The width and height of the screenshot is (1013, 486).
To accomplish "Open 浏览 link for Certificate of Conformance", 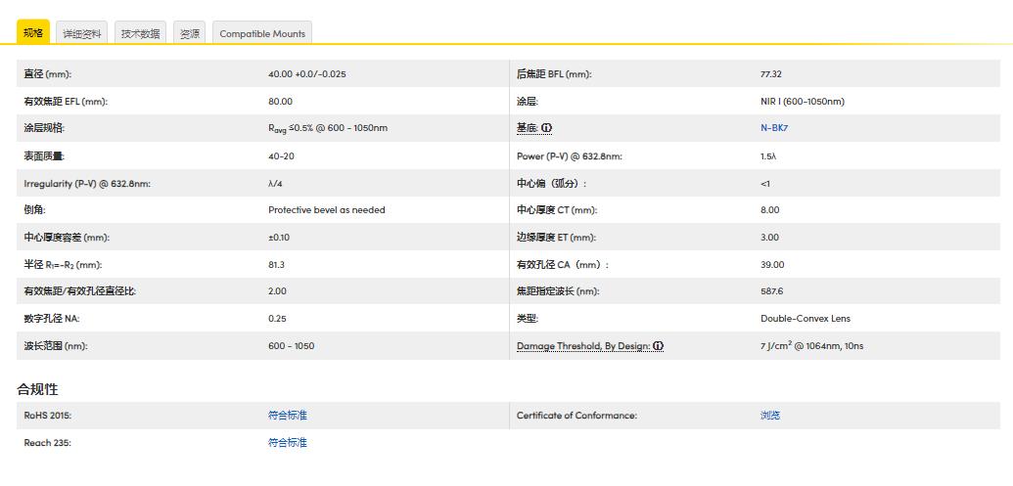I will 770,416.
